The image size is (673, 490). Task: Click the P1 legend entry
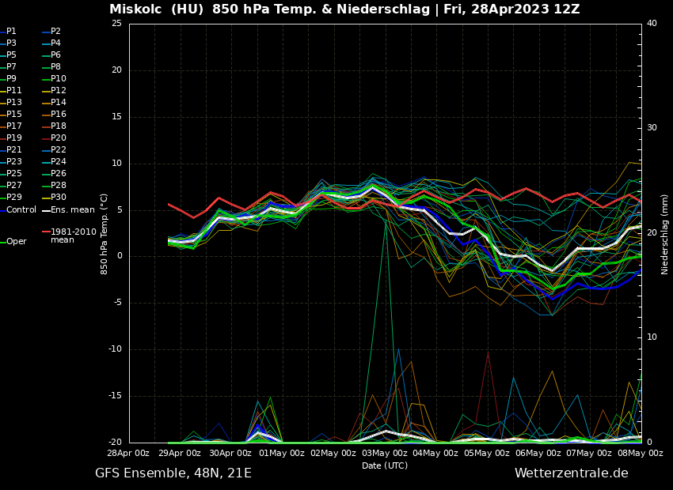point(11,32)
